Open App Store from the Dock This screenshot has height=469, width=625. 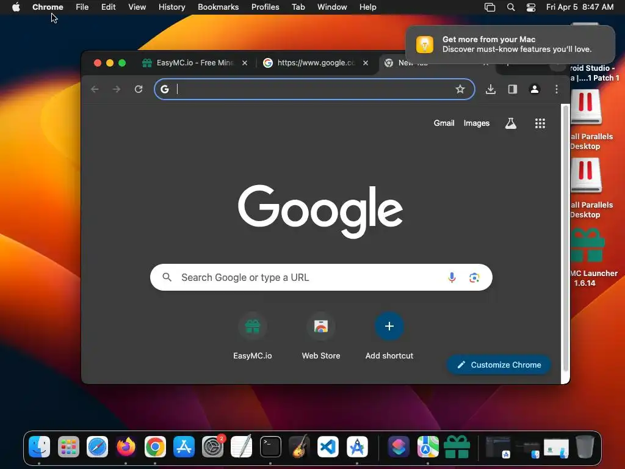184,446
